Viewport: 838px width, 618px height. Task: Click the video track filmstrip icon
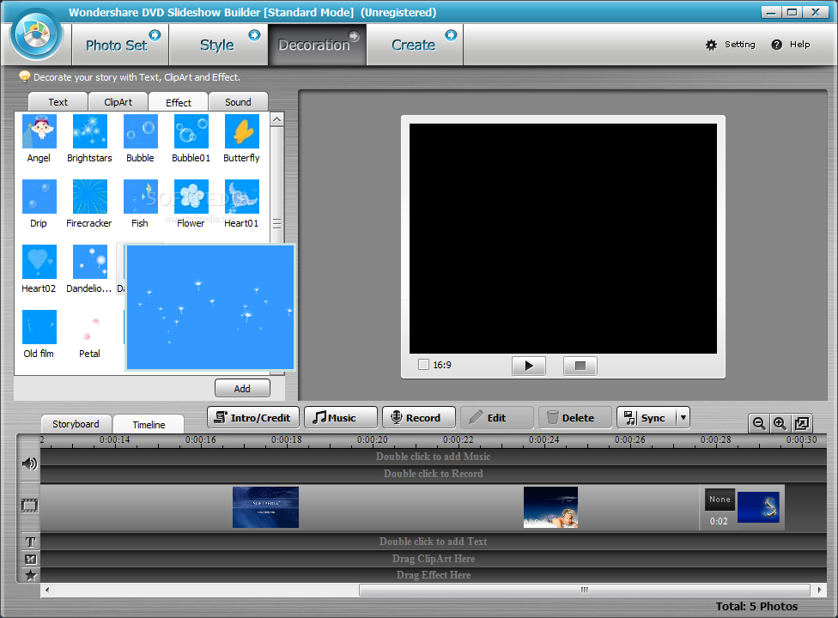(x=30, y=506)
